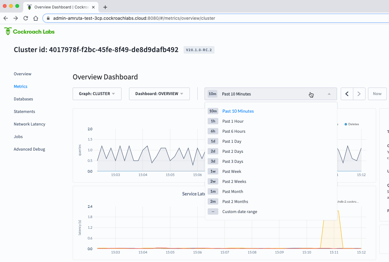This screenshot has width=389, height=262.
Task: Open browser home page icon
Action: 36,18
